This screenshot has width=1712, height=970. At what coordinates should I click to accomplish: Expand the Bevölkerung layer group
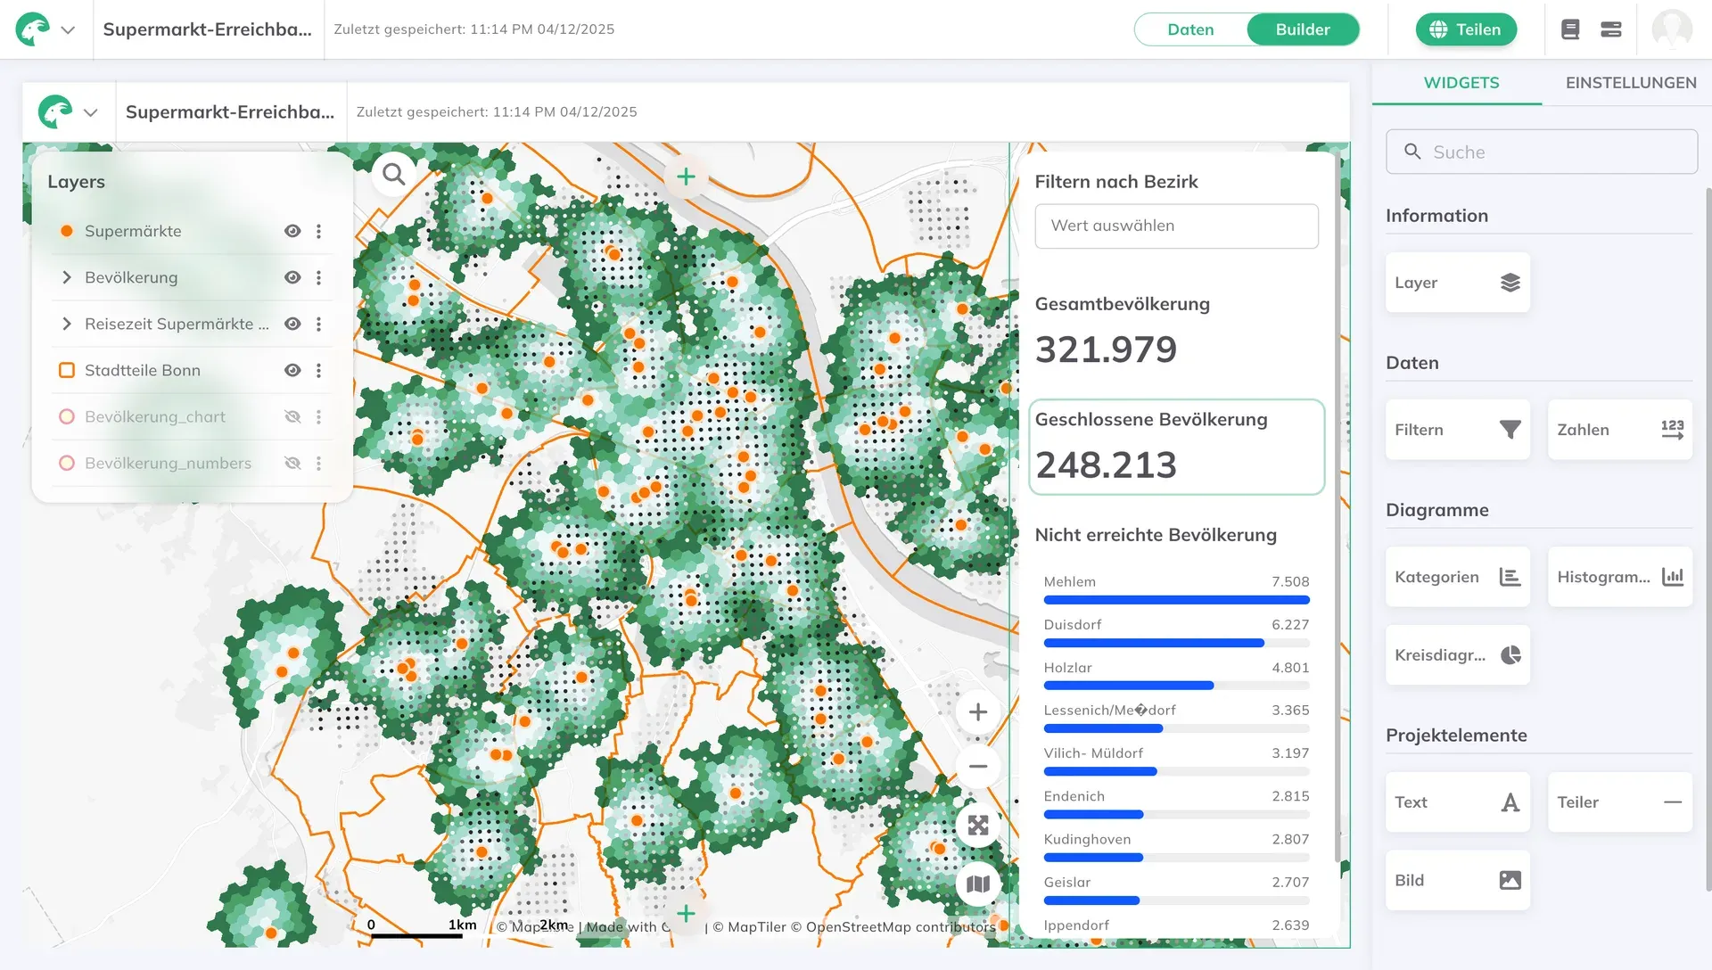66,277
